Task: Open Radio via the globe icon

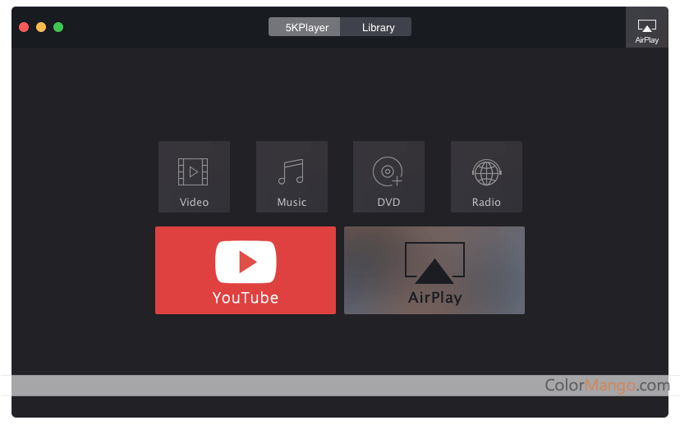Action: tap(486, 171)
